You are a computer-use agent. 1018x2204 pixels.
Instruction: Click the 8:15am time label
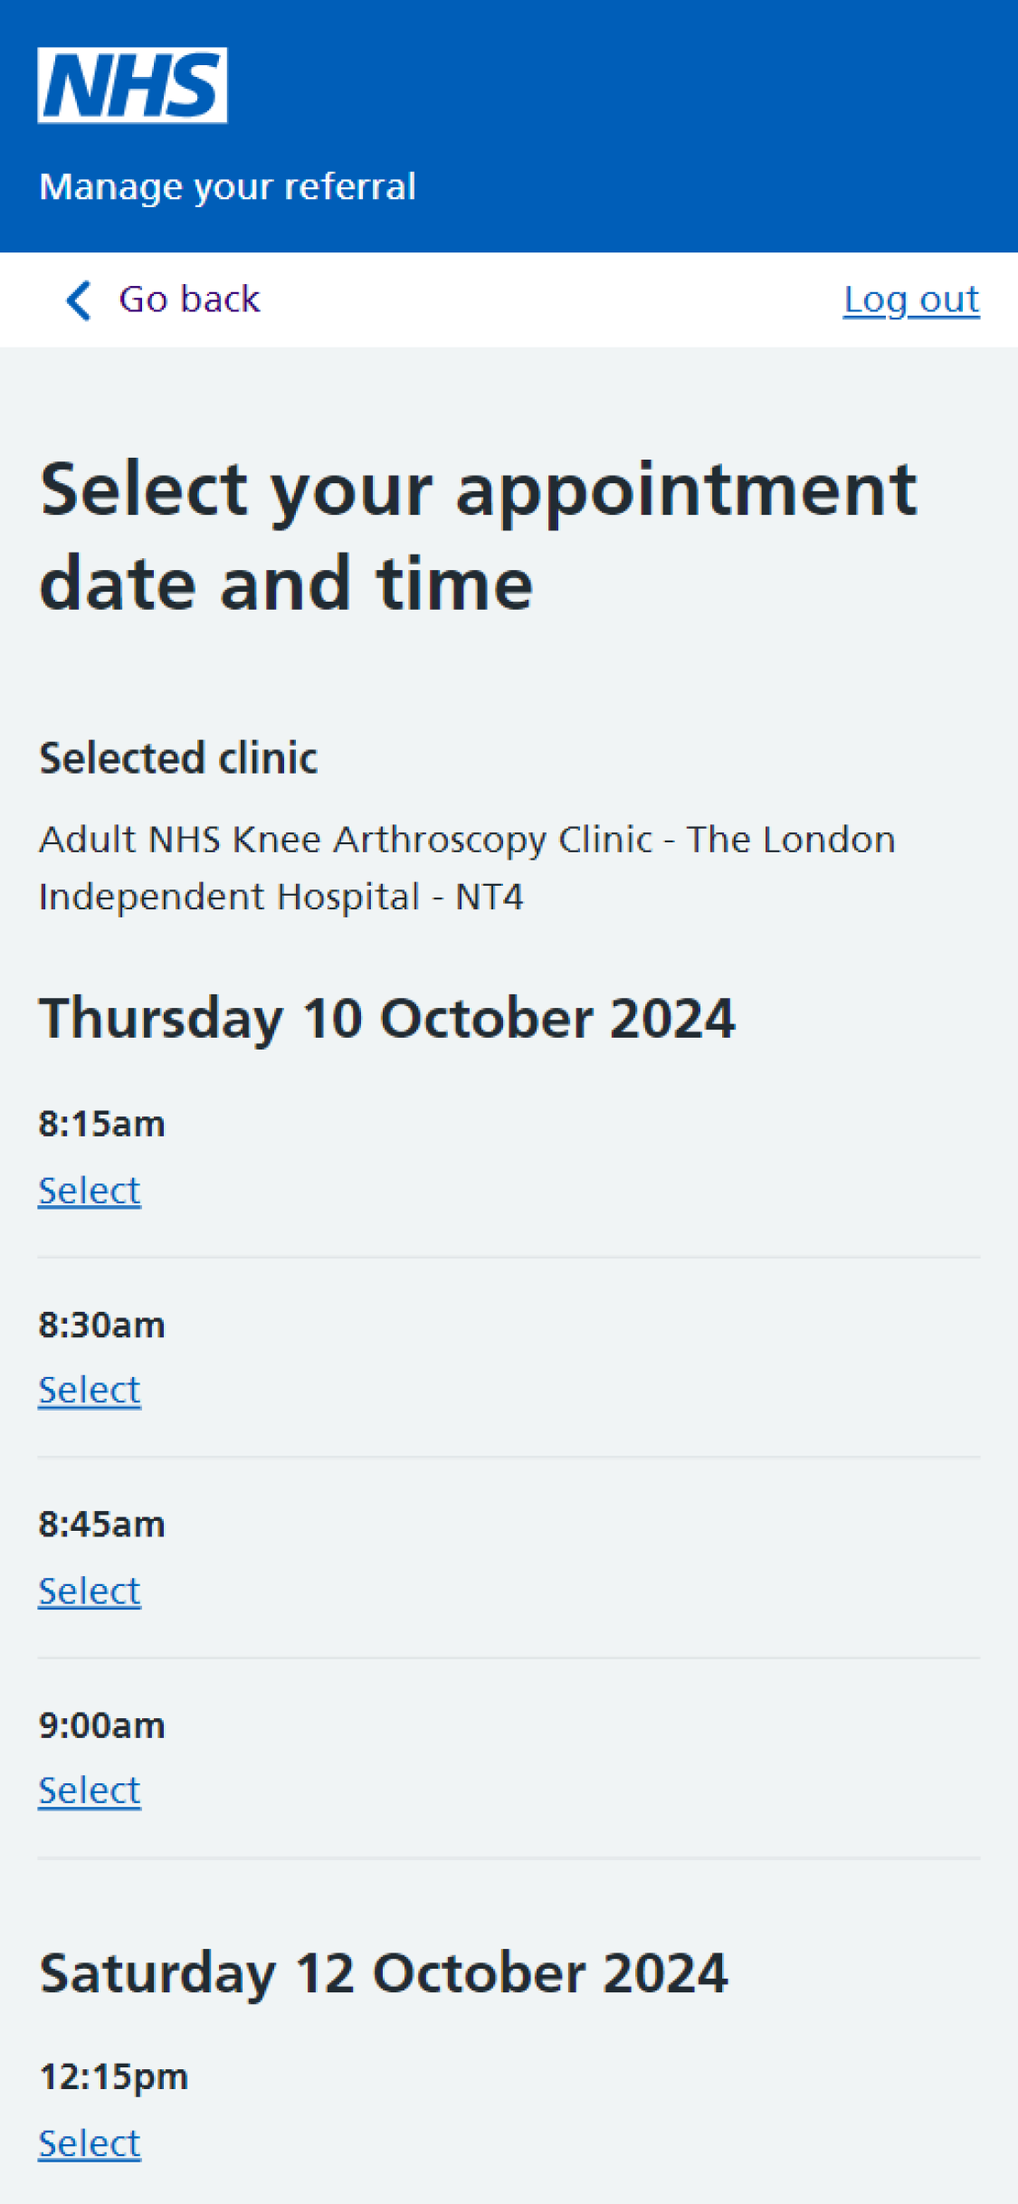pos(101,1124)
